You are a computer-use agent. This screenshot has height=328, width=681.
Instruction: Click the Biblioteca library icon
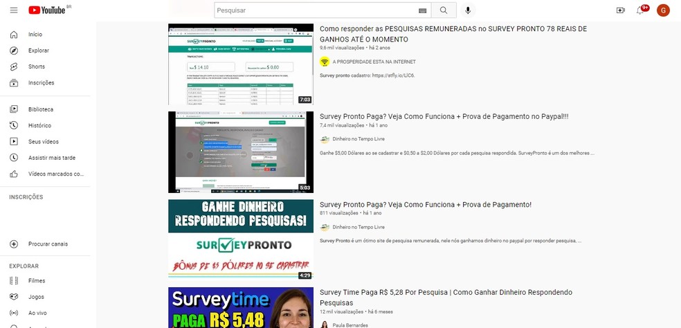(14, 109)
